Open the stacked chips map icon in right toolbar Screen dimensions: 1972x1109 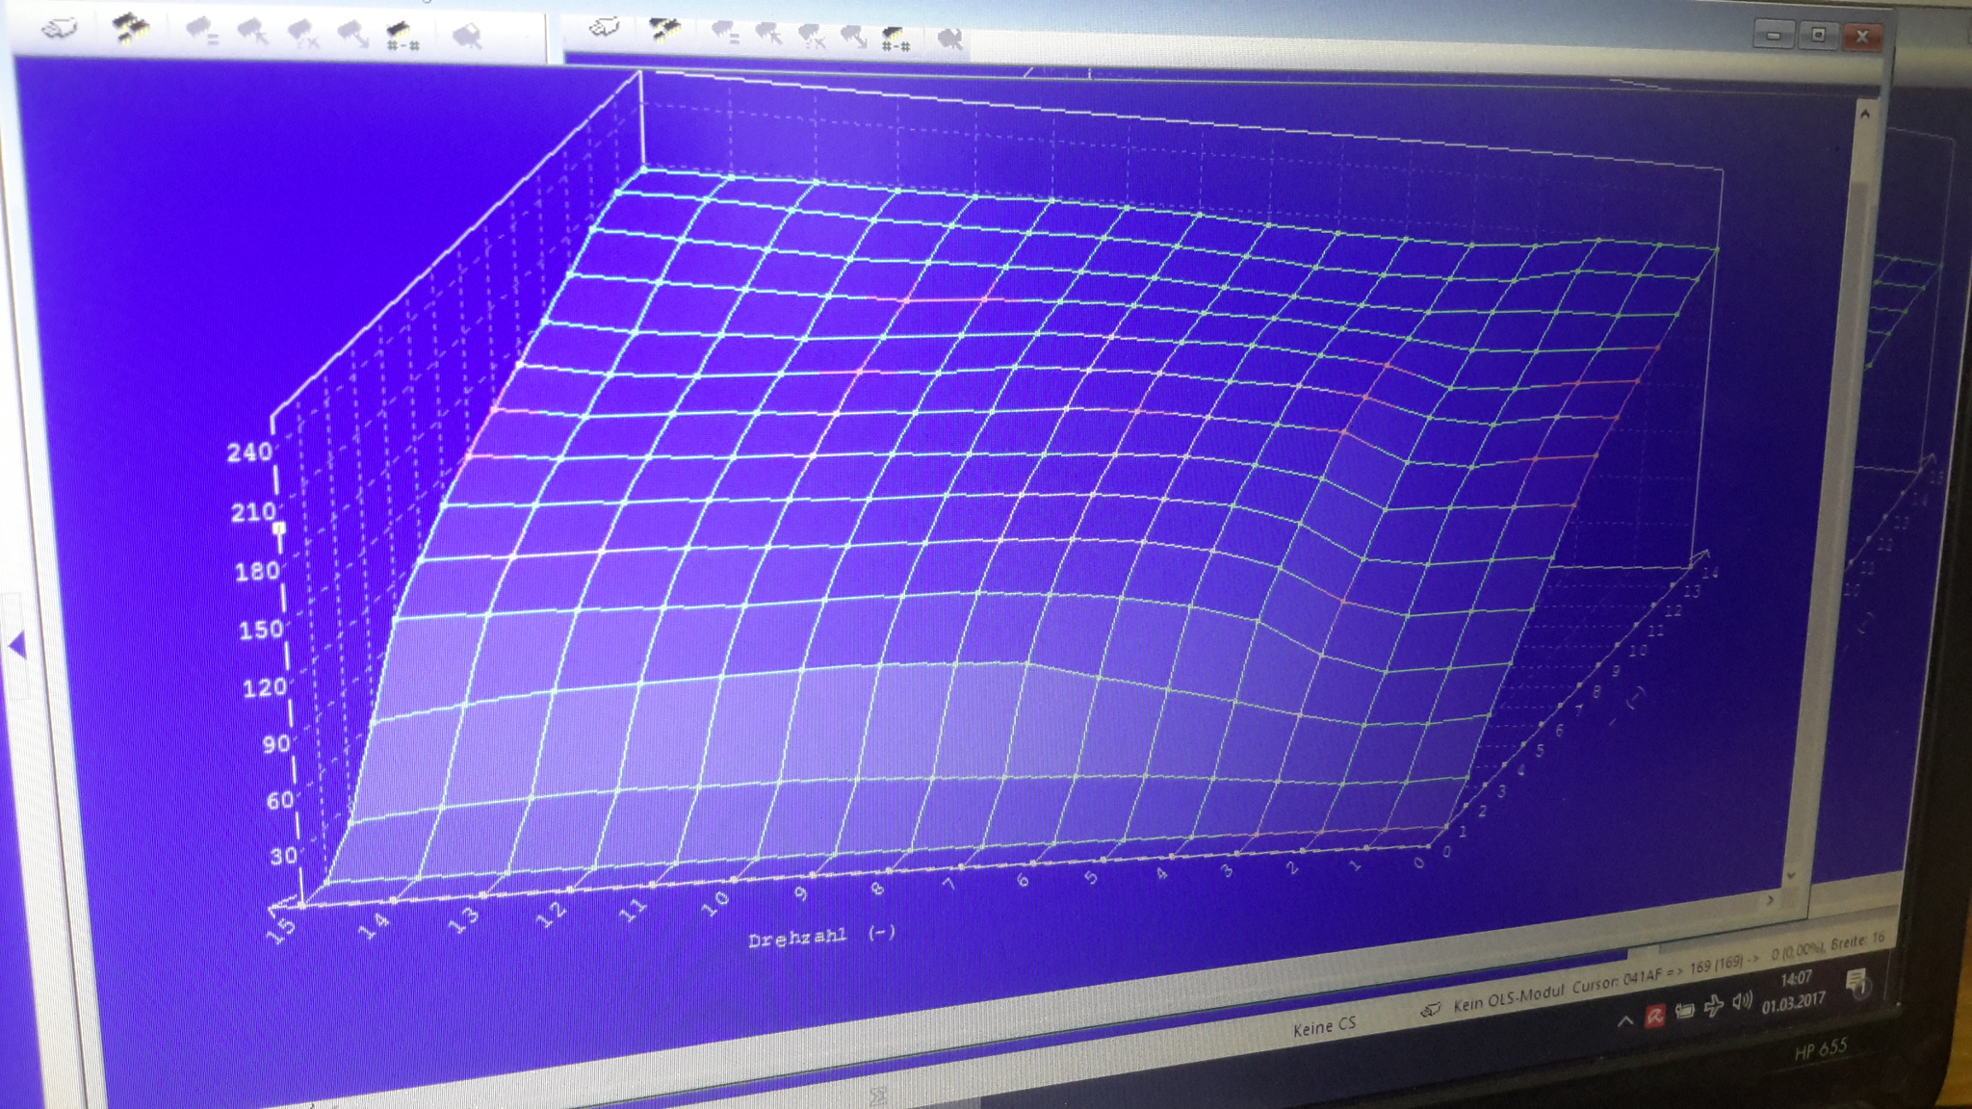[664, 30]
